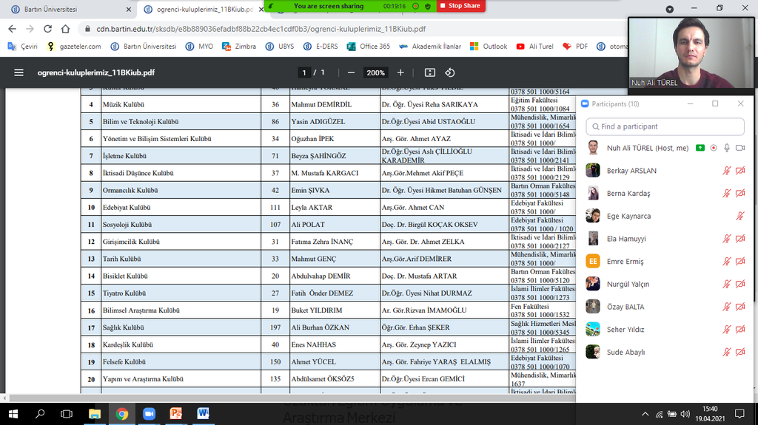The height and width of the screenshot is (425, 758).
Task: Open Zoom from the Windows taskbar
Action: coord(147,414)
